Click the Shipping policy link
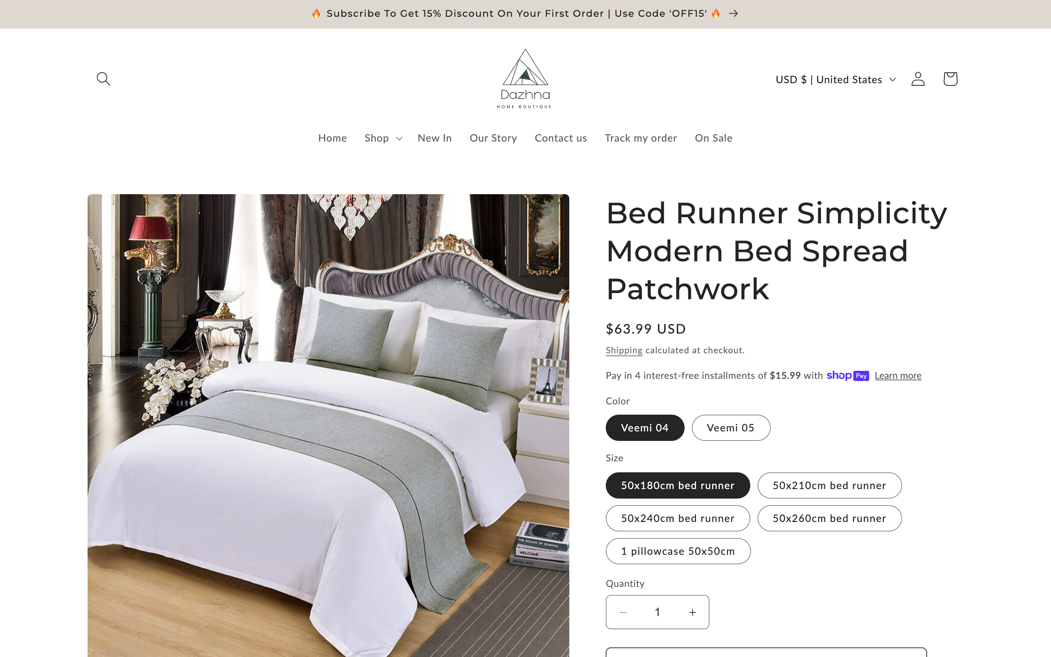Viewport: 1051px width, 657px height. (x=624, y=350)
